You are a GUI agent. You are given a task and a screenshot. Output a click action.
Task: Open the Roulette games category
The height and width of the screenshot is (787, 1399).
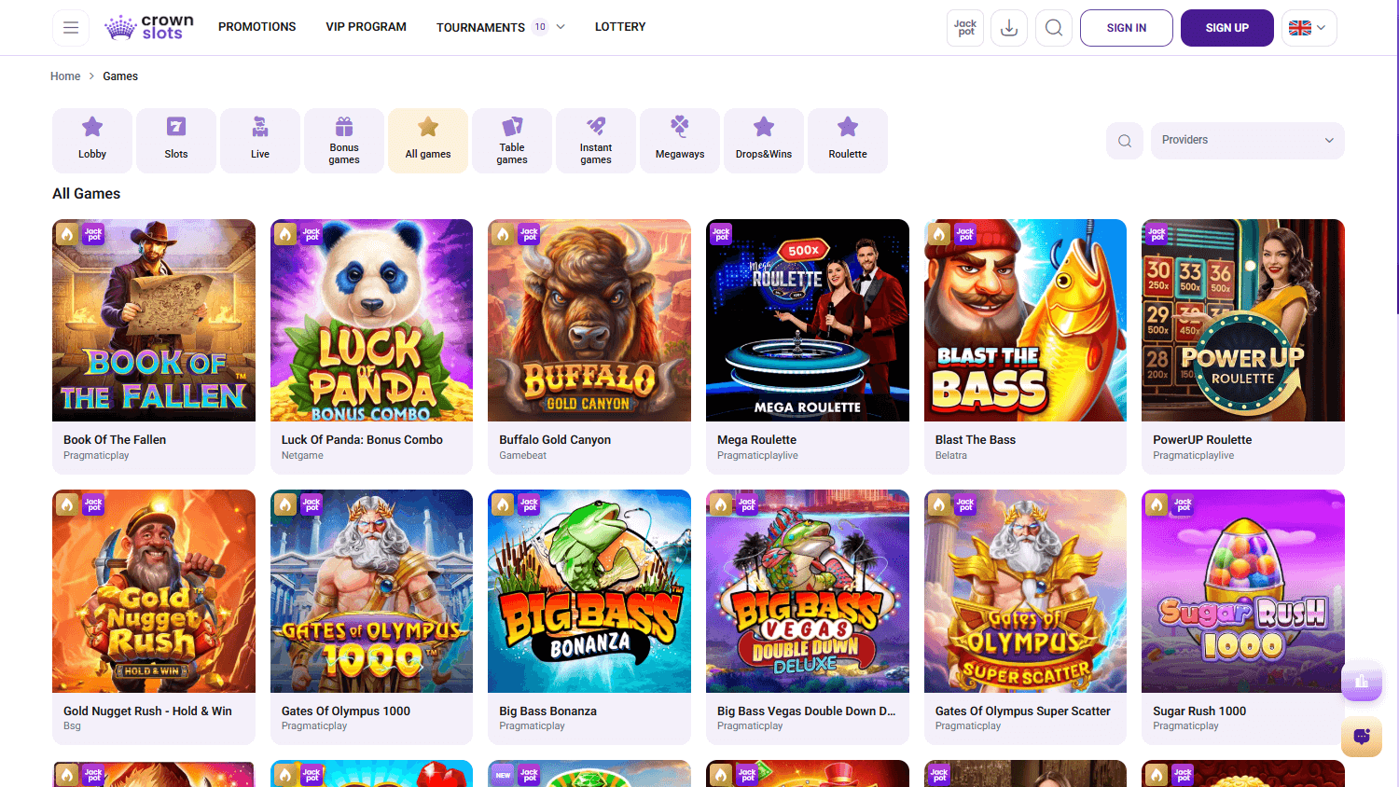click(x=847, y=140)
